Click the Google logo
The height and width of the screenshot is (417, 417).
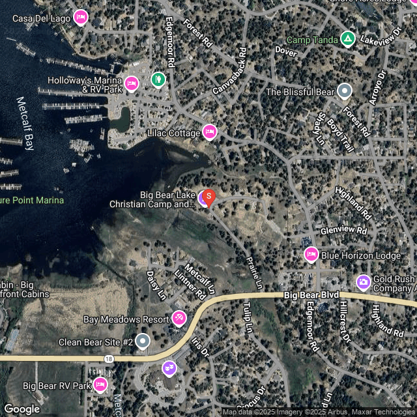[22, 409]
